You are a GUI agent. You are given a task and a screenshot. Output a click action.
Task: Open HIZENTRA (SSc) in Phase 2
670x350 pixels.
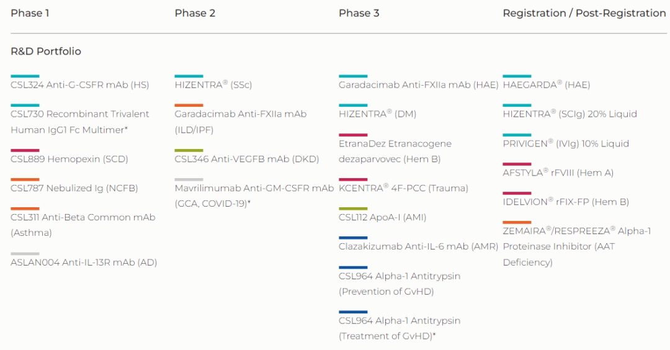(213, 85)
